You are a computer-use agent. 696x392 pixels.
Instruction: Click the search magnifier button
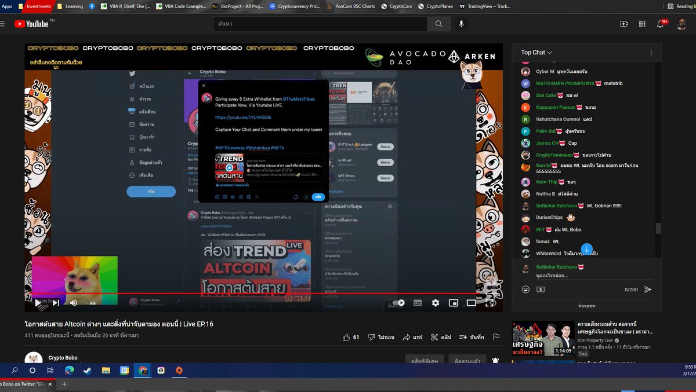[438, 24]
